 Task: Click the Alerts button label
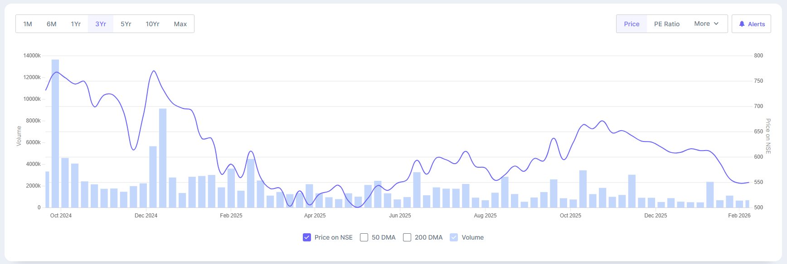(756, 24)
